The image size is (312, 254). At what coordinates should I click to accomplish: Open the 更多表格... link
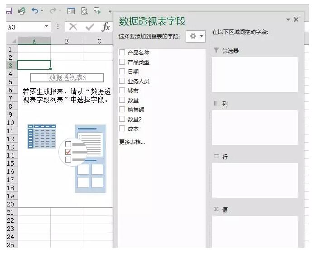[x=132, y=142]
